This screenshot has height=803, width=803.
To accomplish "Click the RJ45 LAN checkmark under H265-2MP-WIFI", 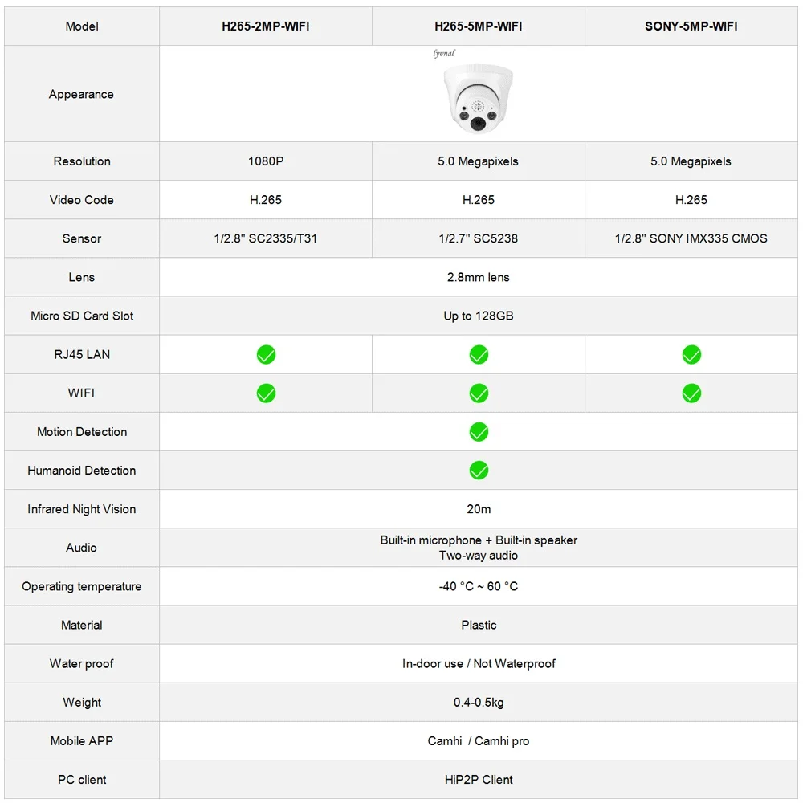I will 266,354.
